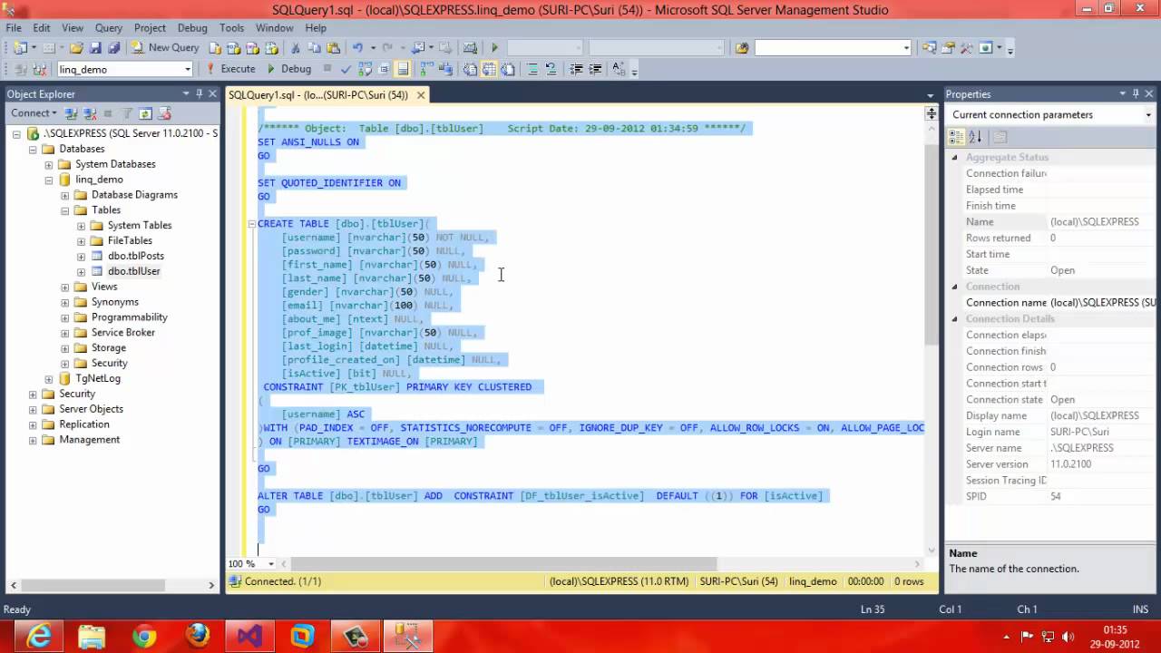The width and height of the screenshot is (1161, 653).
Task: Open the 100 % zoom dropdown
Action: [x=270, y=564]
